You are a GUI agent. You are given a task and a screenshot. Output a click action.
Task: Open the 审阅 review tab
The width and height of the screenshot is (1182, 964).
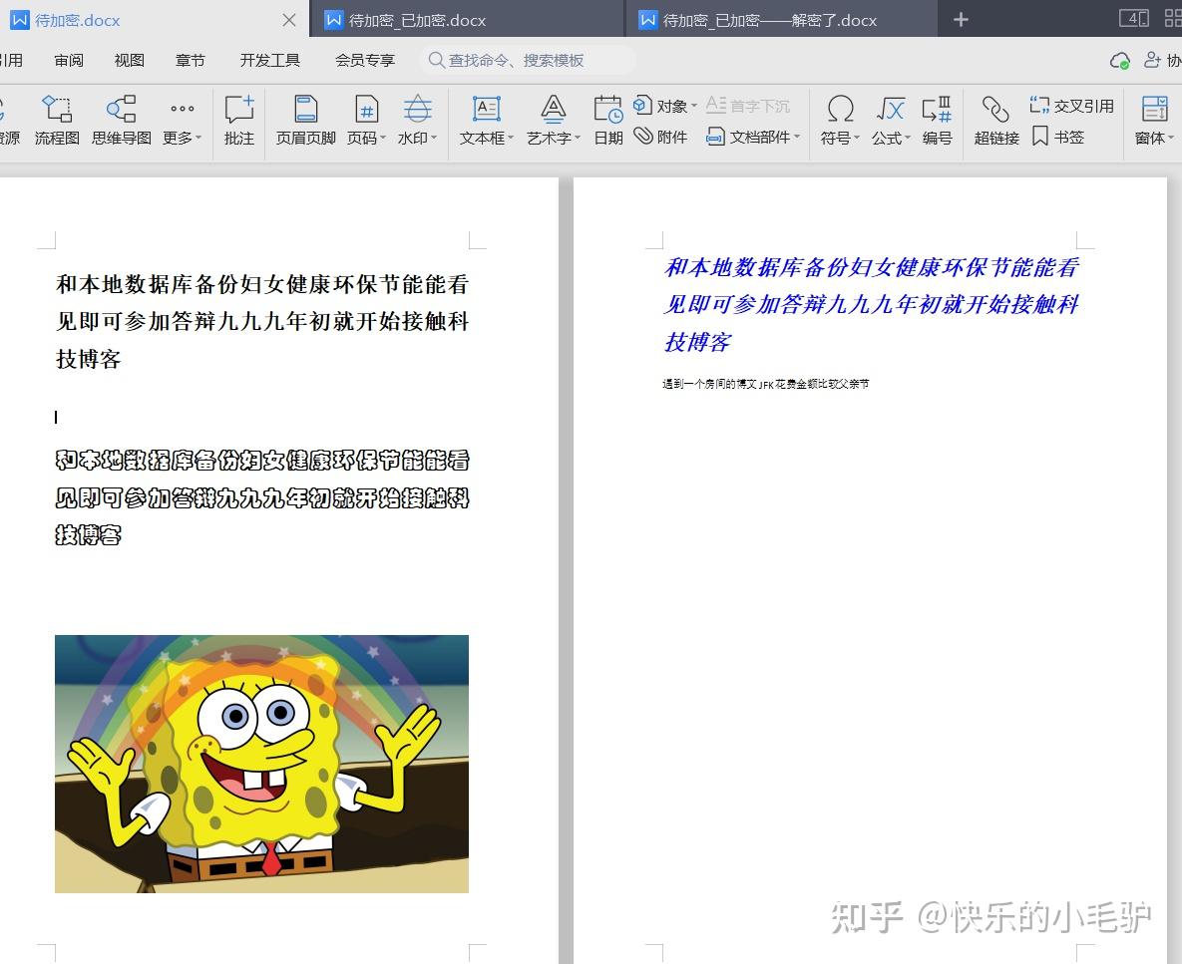click(x=69, y=60)
